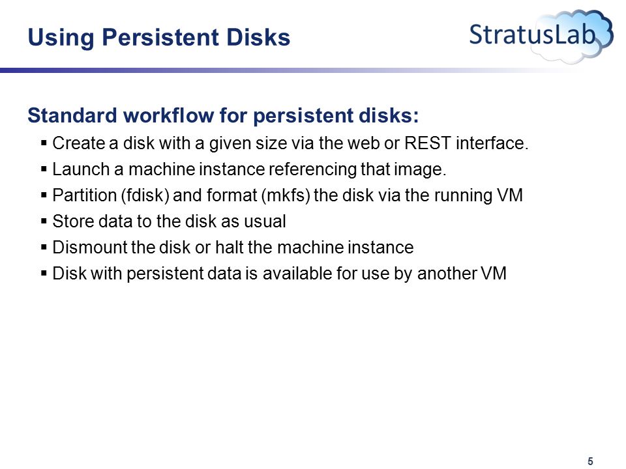This screenshot has height=469, width=626.
Task: Click the Create a disk with given size line
Action: point(290,143)
